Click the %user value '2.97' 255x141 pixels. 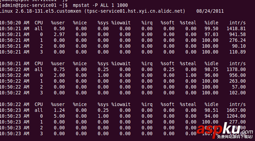[x=59, y=35]
